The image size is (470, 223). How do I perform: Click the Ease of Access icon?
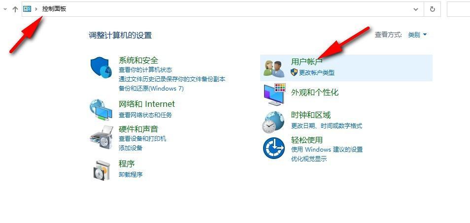(273, 148)
